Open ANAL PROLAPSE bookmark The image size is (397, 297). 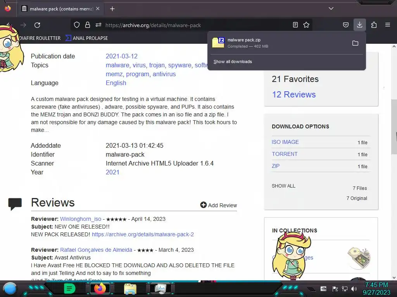click(87, 38)
